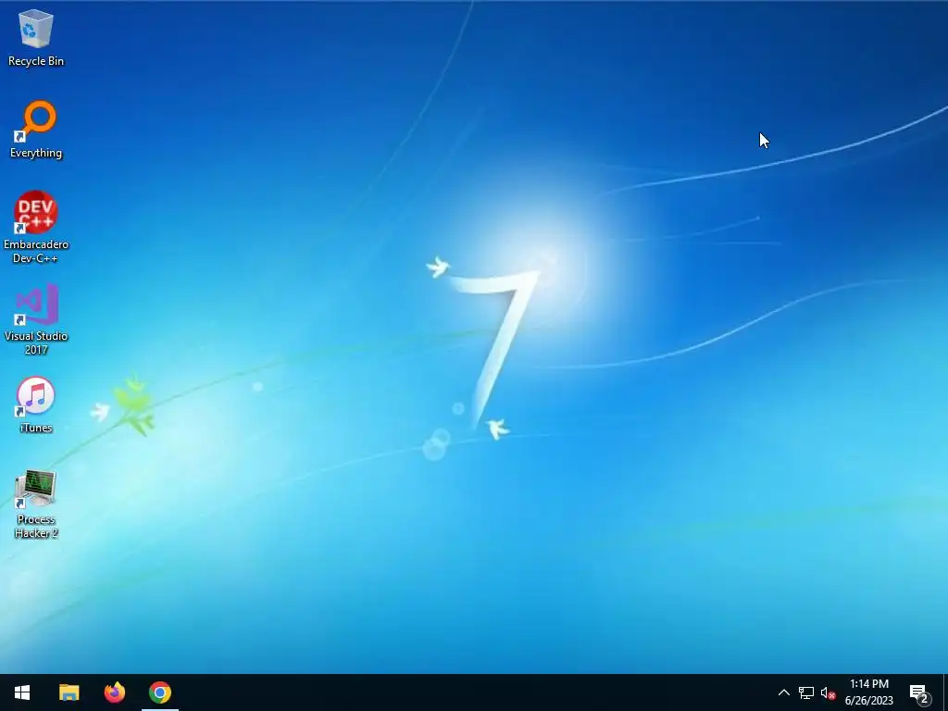
Task: Open the Action Center notifications icon
Action: pyautogui.click(x=919, y=692)
